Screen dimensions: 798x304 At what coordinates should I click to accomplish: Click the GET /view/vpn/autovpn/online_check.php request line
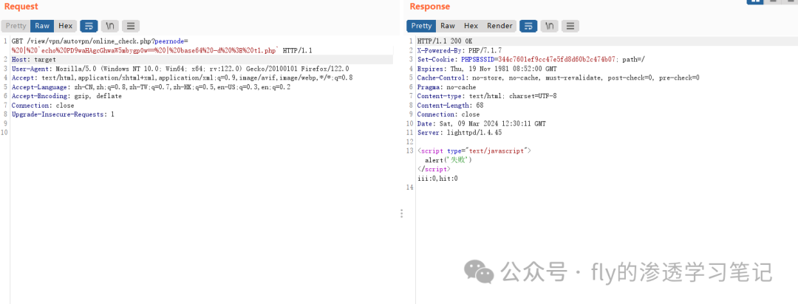(x=100, y=41)
